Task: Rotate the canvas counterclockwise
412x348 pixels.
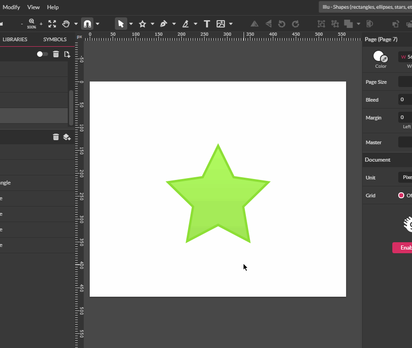Action: tap(281, 24)
